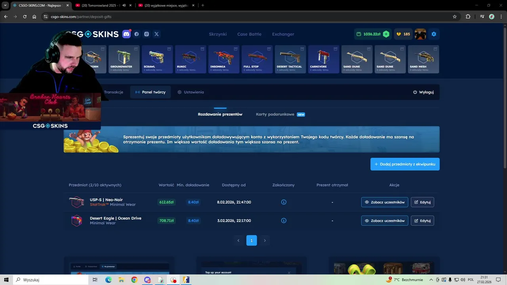This screenshot has height=285, width=507.
Task: Open the Instagram icon link
Action: [147, 34]
